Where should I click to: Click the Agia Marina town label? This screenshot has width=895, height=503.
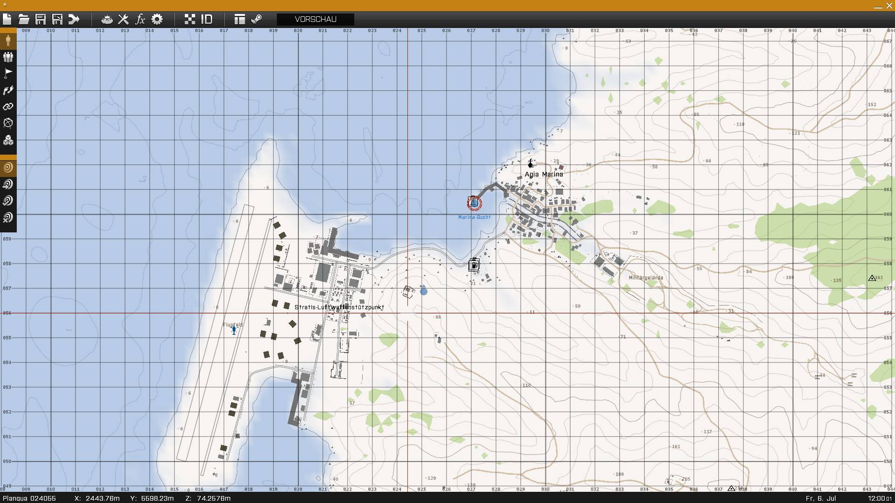[x=544, y=174]
